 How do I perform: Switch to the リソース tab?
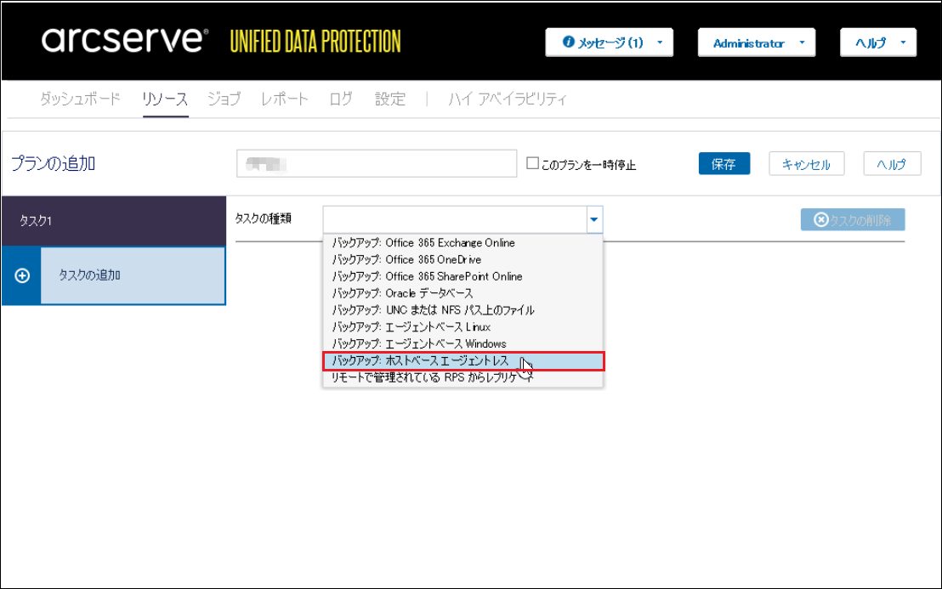point(165,99)
